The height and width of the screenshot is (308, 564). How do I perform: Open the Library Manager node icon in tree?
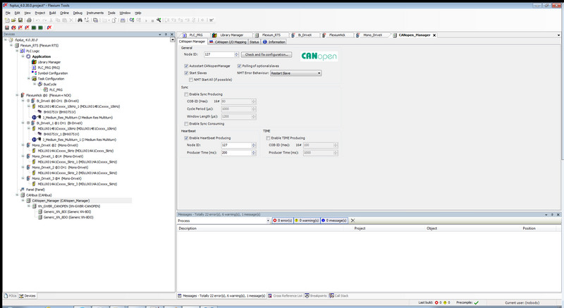click(35, 62)
